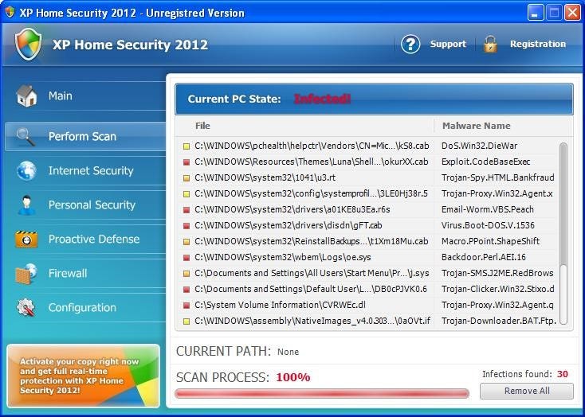Click the Registration padlock icon
Screen dimensions: 585x417
point(490,45)
